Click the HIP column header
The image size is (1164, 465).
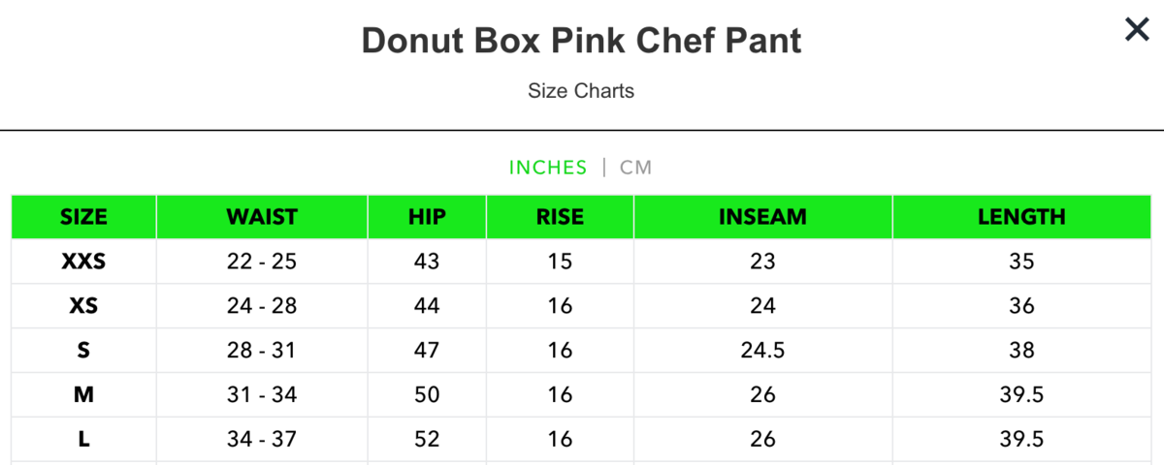pyautogui.click(x=427, y=217)
